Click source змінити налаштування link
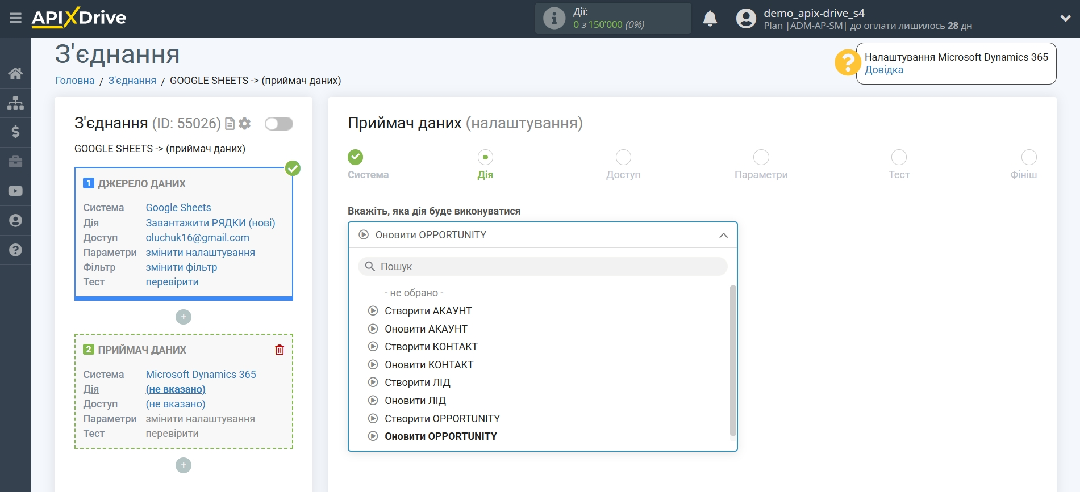This screenshot has height=492, width=1080. pos(201,253)
